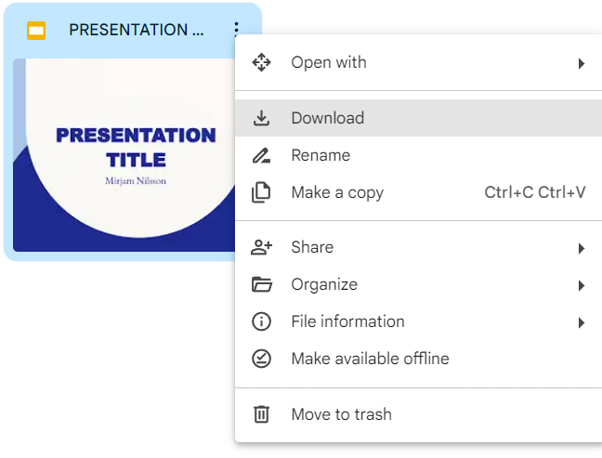The height and width of the screenshot is (458, 602).
Task: Click the Download arrow icon
Action: tap(262, 118)
